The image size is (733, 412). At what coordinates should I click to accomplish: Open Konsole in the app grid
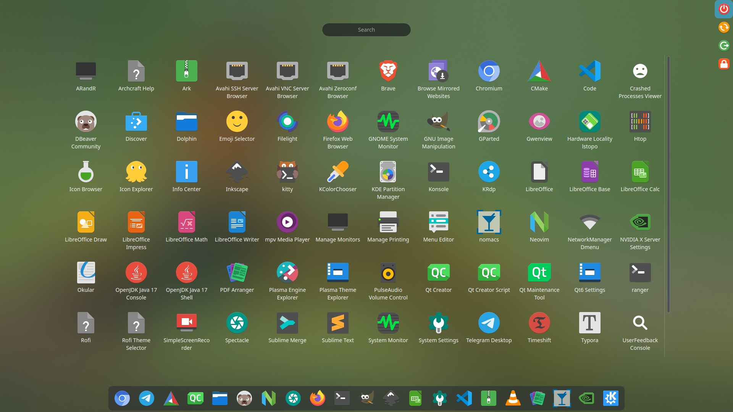pyautogui.click(x=439, y=177)
